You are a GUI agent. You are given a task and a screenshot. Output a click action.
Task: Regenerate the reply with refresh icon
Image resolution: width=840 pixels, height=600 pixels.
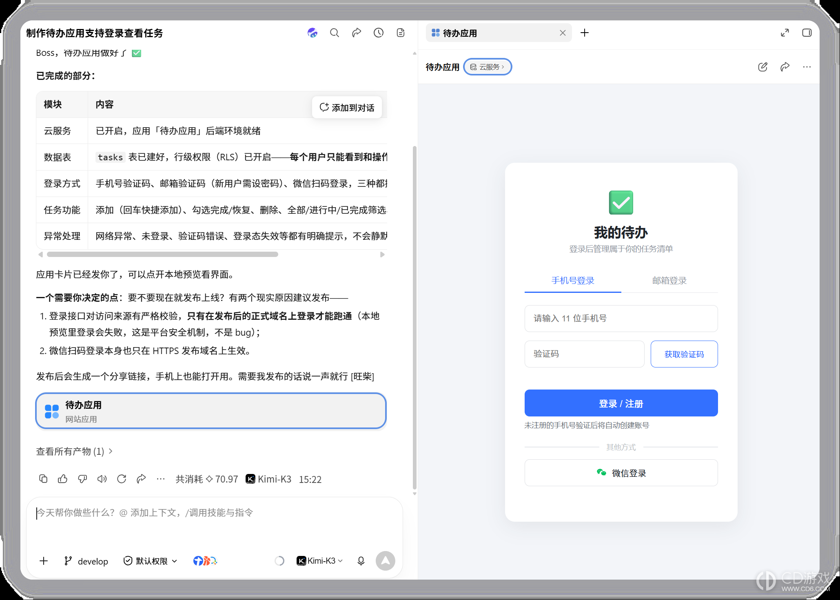(x=122, y=479)
